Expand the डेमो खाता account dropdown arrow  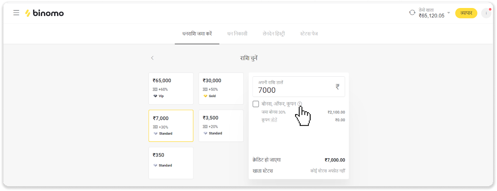[x=449, y=13]
